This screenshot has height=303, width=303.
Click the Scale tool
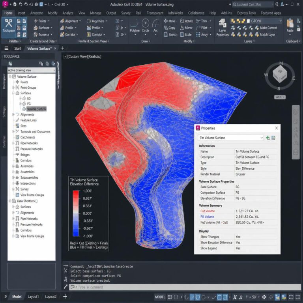pyautogui.click(x=186, y=35)
